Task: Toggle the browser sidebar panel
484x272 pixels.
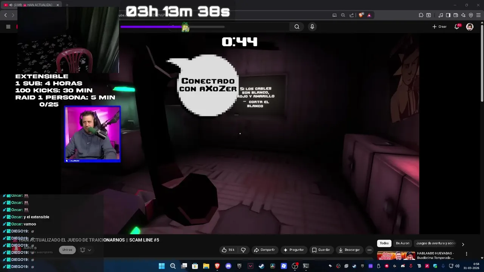Action: tap(448, 15)
